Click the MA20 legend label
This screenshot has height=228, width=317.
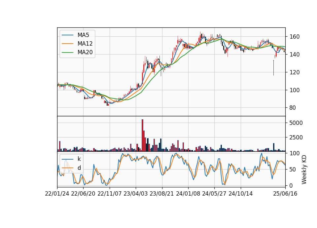[85, 52]
